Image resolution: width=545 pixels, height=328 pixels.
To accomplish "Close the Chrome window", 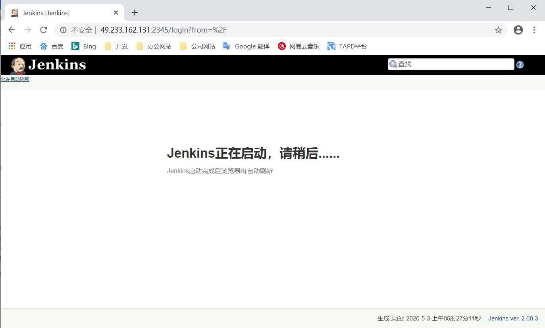I will point(533,8).
